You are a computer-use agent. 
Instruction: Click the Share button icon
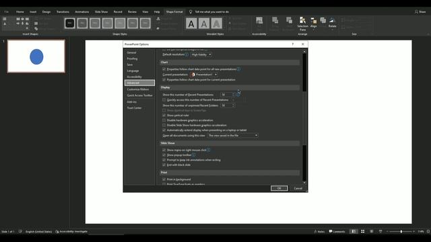coord(416,12)
